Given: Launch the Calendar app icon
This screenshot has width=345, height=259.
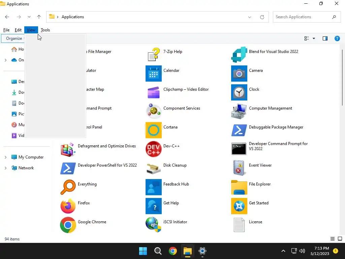Looking at the screenshot, I should [153, 74].
